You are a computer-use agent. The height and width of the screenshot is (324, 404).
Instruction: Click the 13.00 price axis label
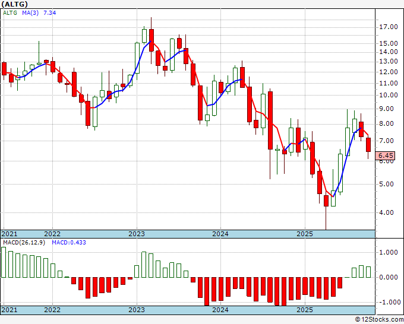pos(389,61)
